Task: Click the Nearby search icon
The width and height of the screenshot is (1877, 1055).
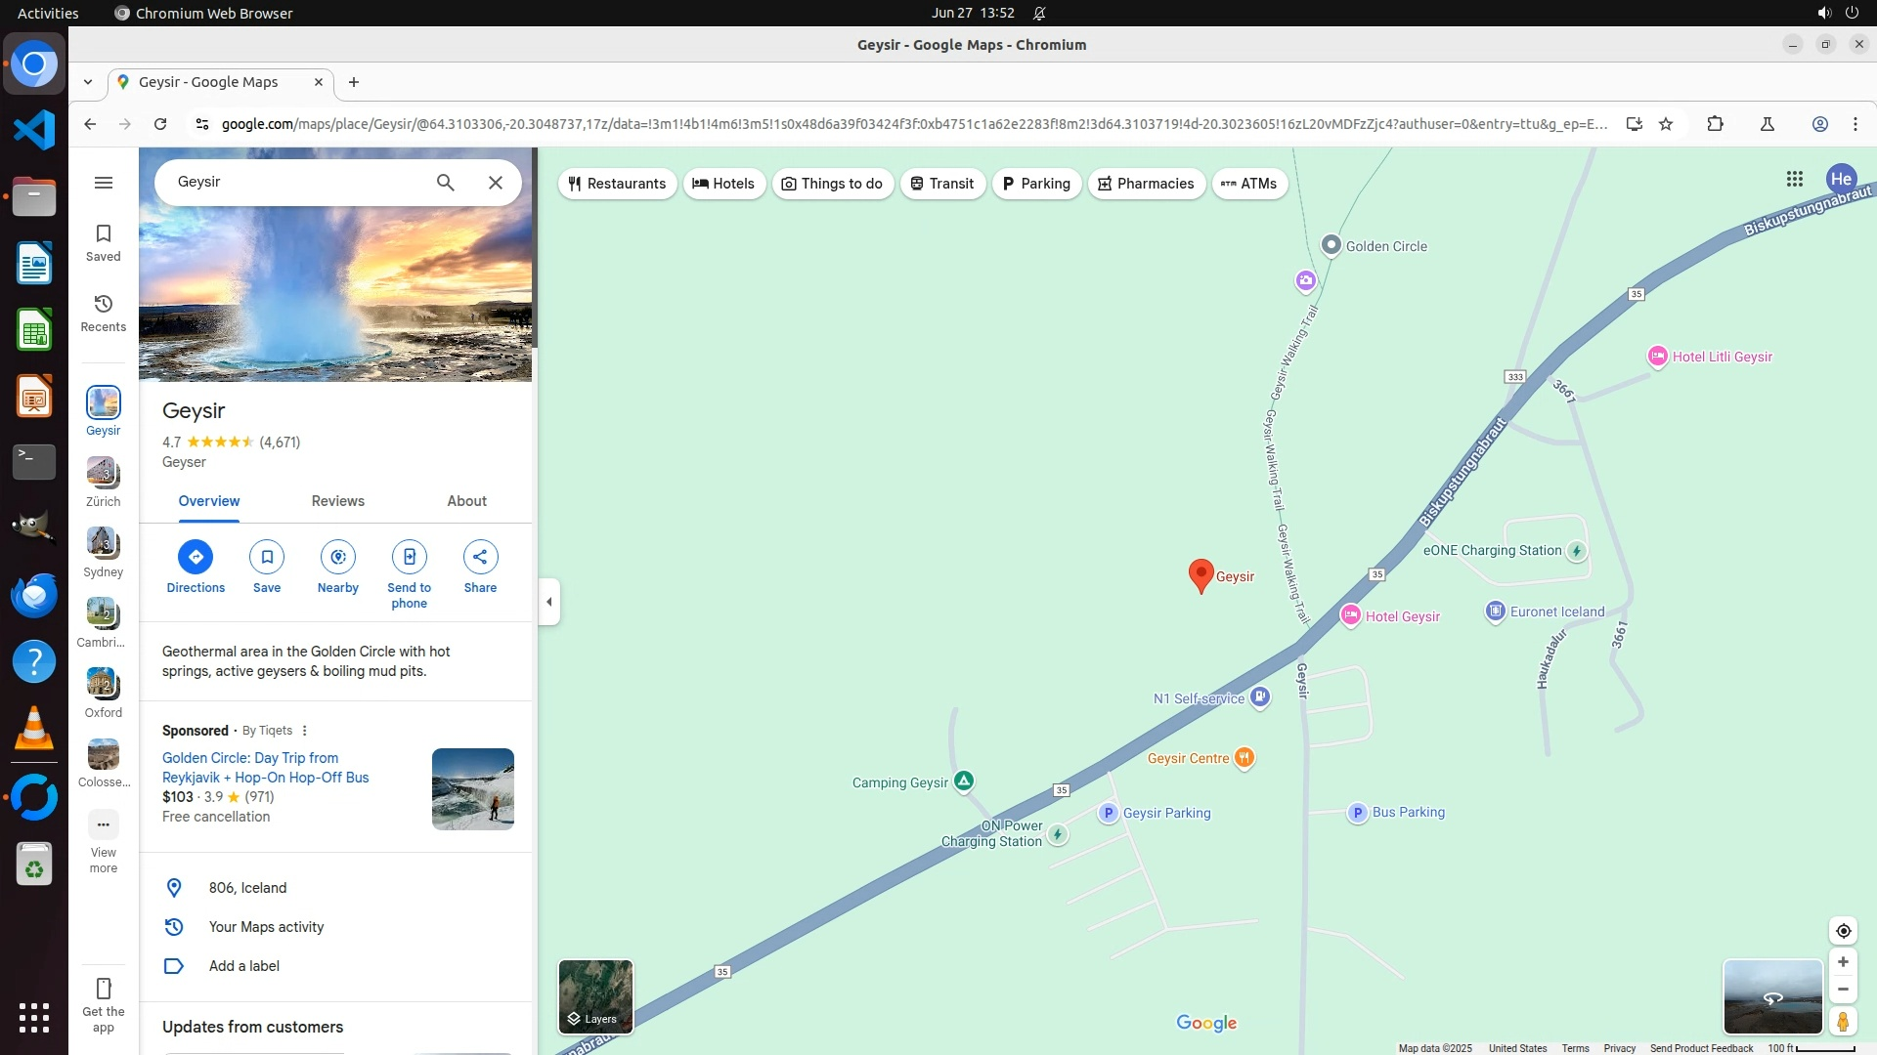Action: pyautogui.click(x=337, y=557)
